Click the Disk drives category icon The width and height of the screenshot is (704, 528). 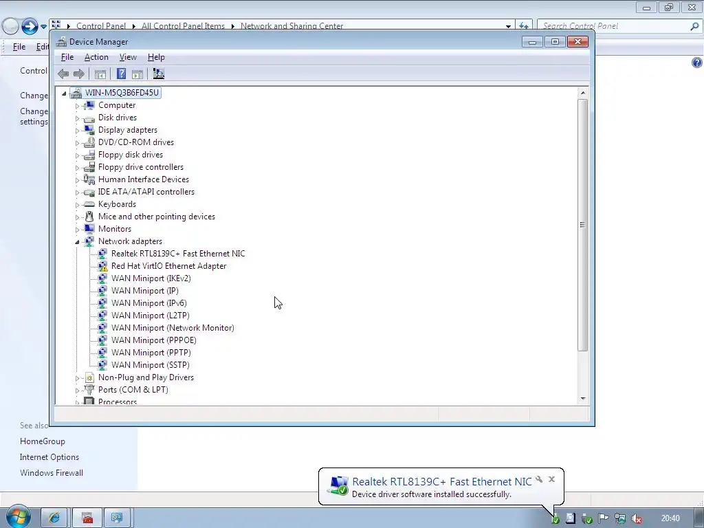point(89,118)
